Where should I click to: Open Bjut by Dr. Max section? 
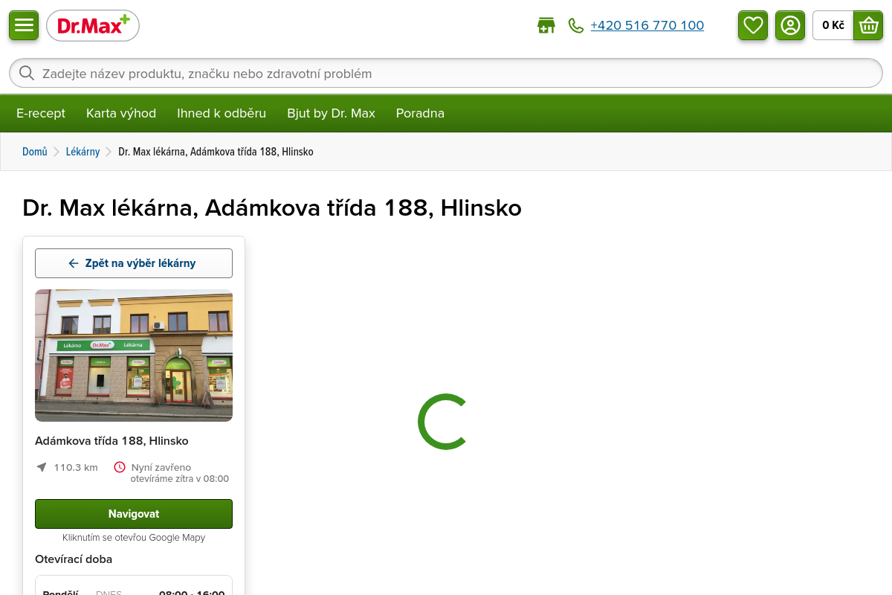pos(331,113)
